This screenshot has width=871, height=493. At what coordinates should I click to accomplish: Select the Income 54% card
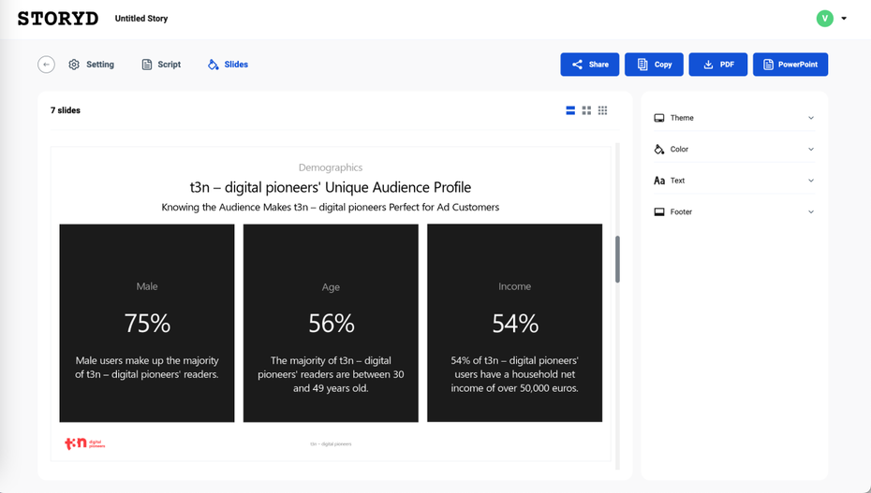point(514,323)
